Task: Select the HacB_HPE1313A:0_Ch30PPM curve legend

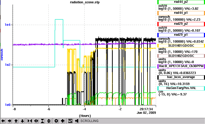Action: (x=181, y=66)
